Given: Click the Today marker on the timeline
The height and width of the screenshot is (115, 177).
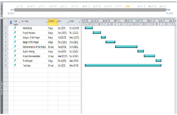Looking at the screenshot, I should click(127, 6).
